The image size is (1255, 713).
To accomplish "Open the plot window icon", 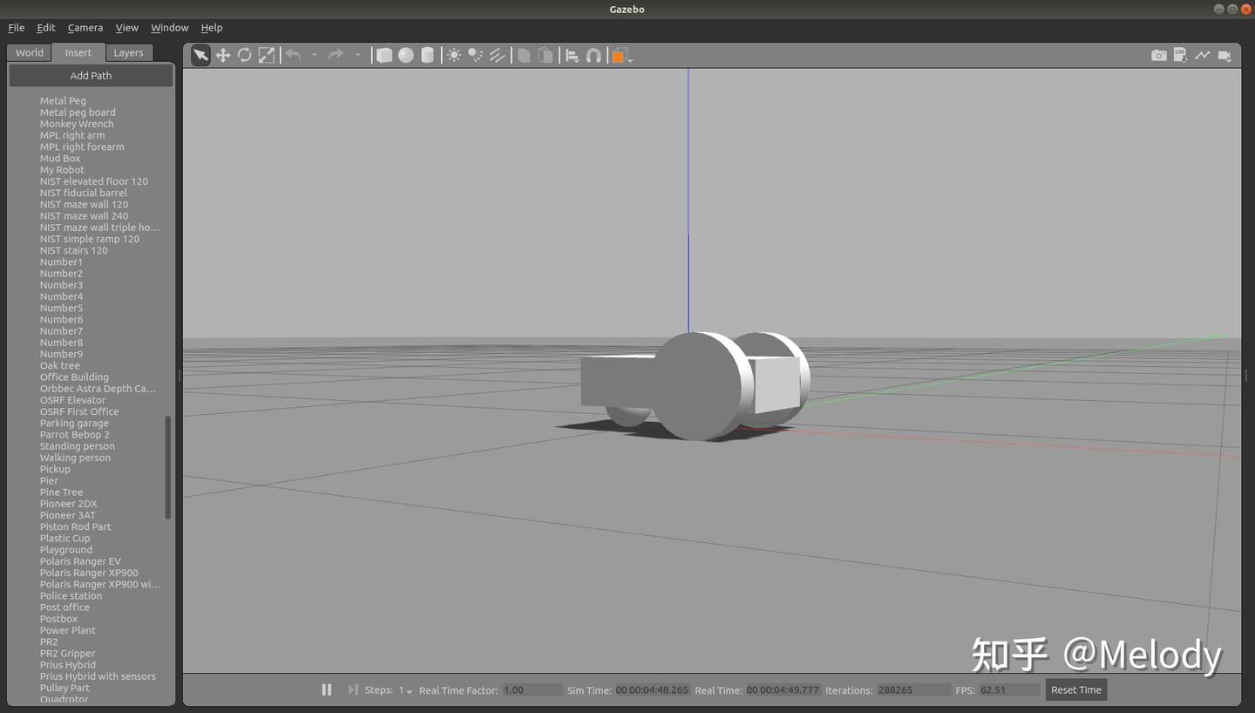I will pos(1202,56).
